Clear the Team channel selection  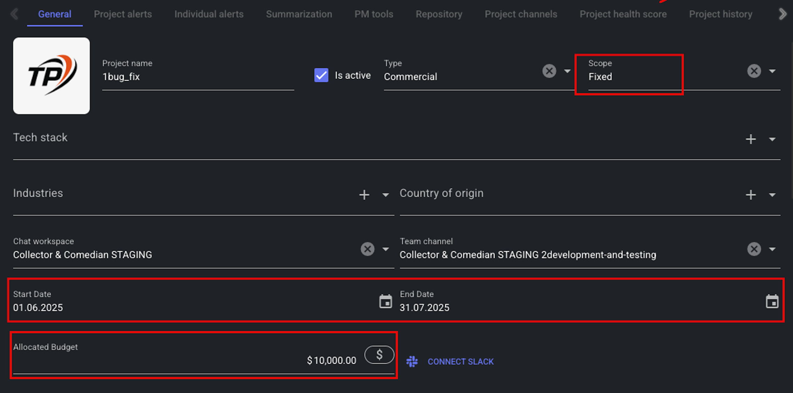click(x=754, y=249)
